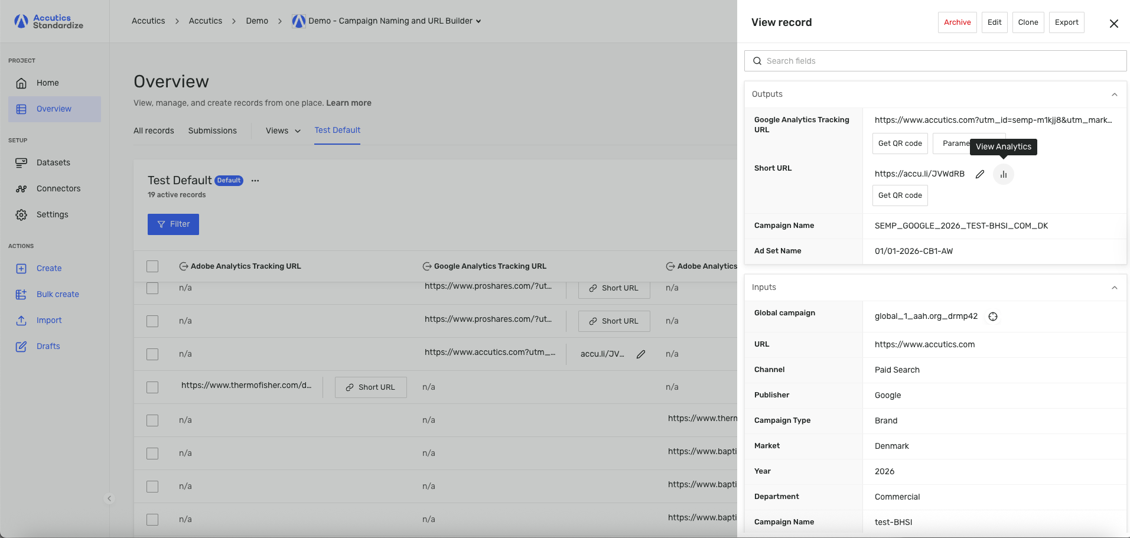1130x538 pixels.
Task: Open Settings gear in sidebar
Action: 21,215
